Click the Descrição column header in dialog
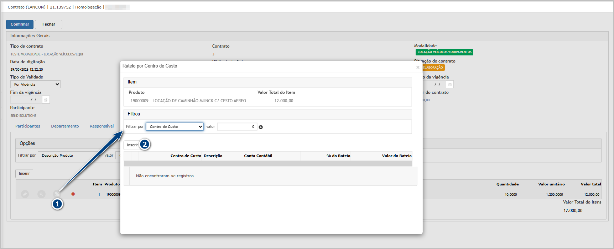The width and height of the screenshot is (614, 249). coord(213,156)
